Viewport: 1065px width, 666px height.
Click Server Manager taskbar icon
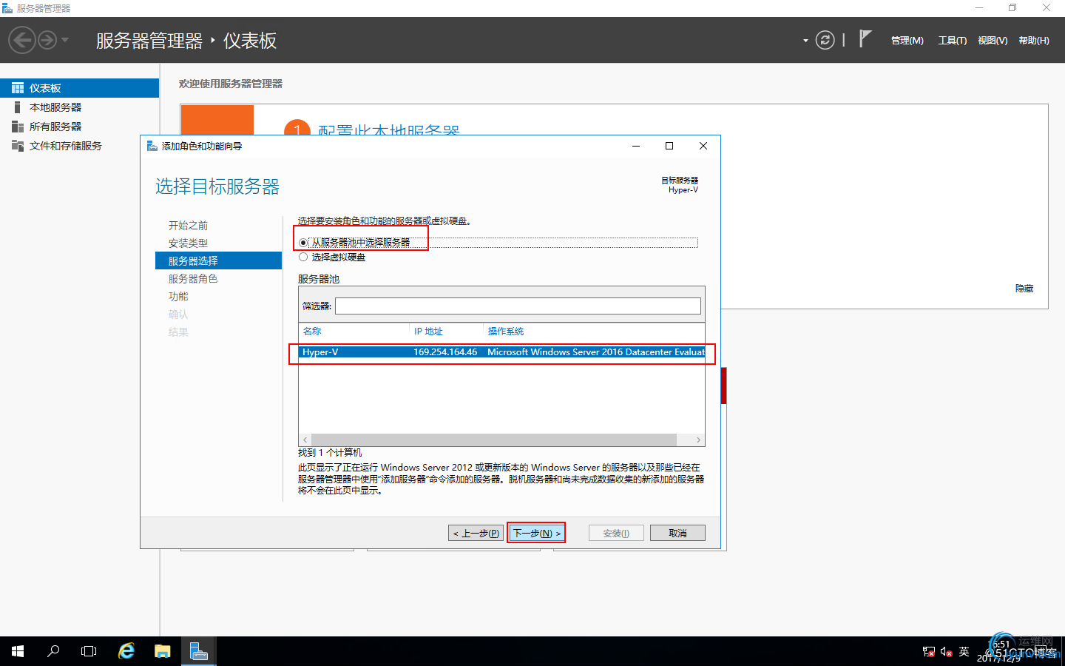[198, 651]
